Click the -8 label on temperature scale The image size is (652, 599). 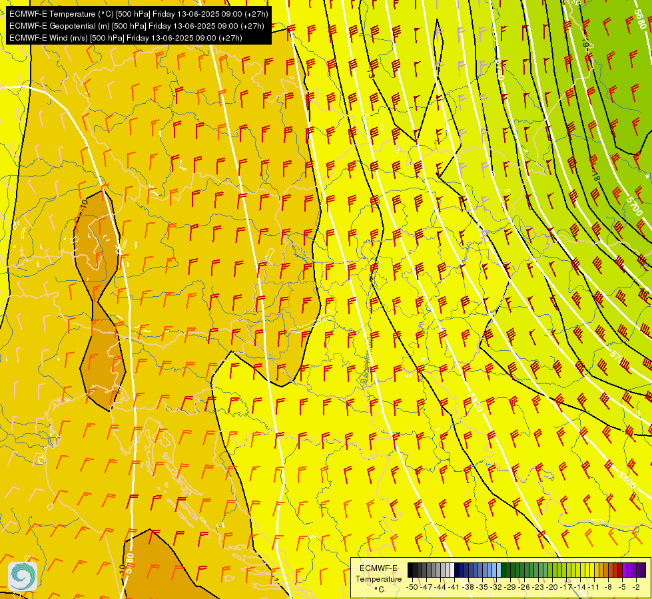pyautogui.click(x=609, y=587)
